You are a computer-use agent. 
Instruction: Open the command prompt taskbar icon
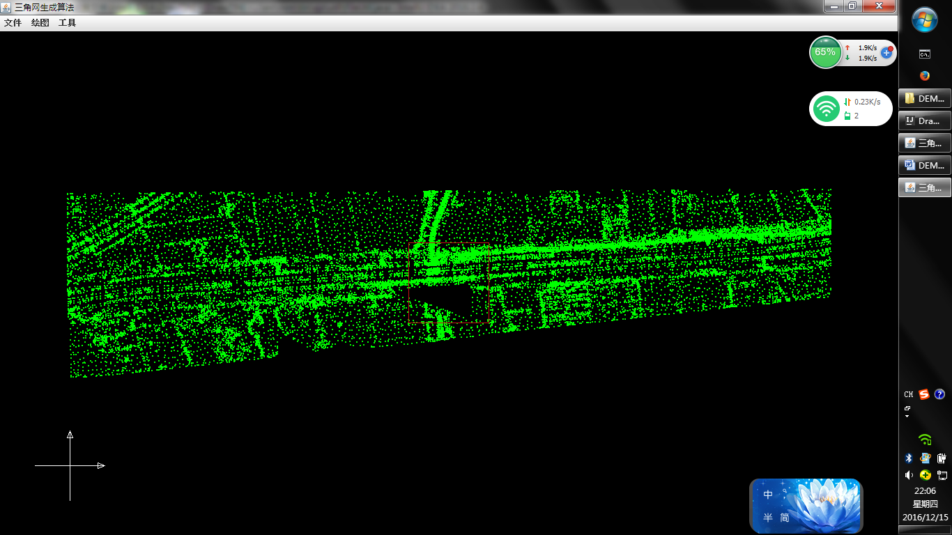pos(925,54)
